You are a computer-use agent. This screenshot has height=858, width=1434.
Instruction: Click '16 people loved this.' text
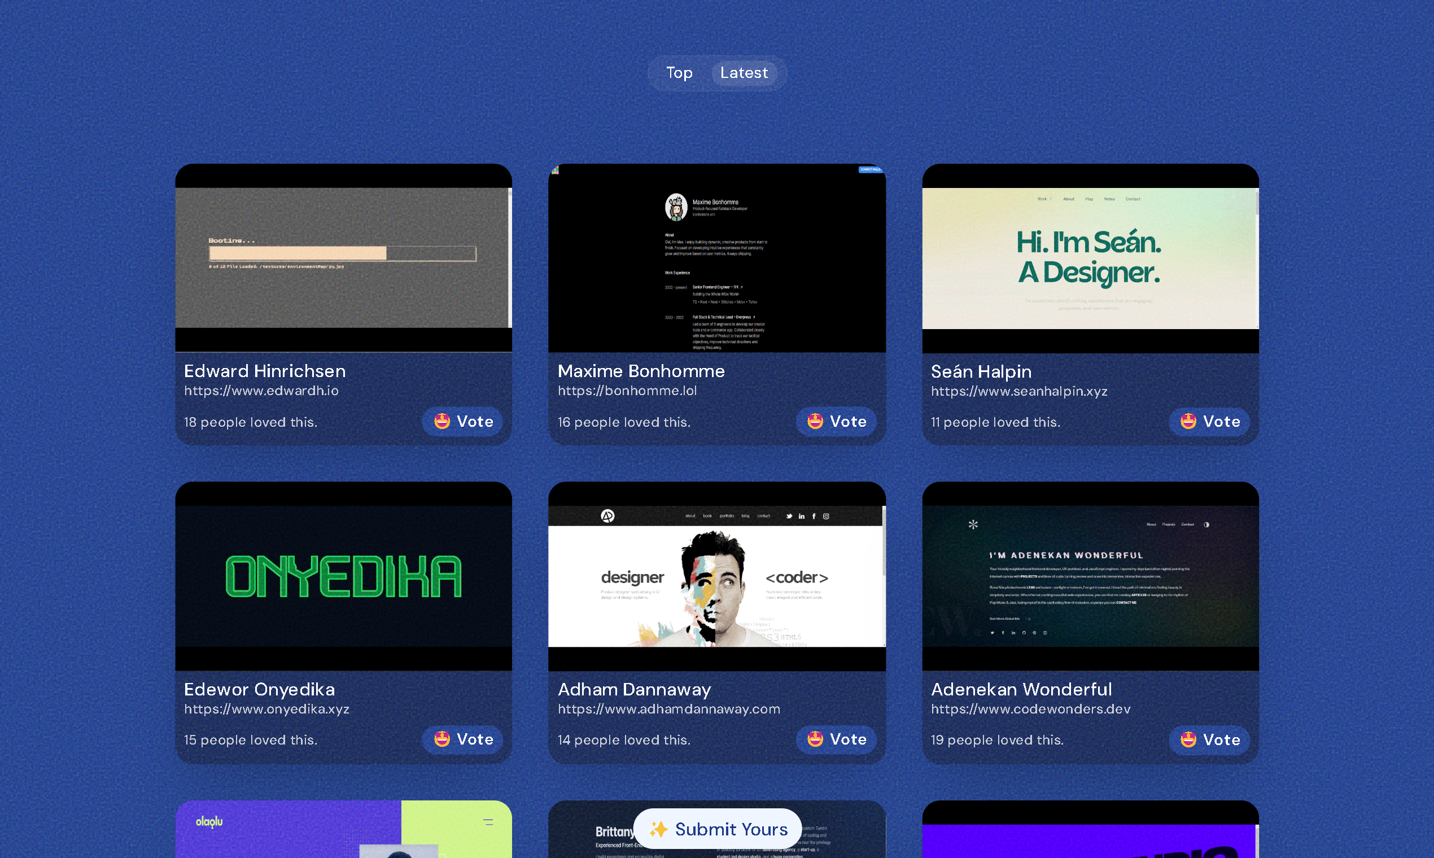click(624, 422)
